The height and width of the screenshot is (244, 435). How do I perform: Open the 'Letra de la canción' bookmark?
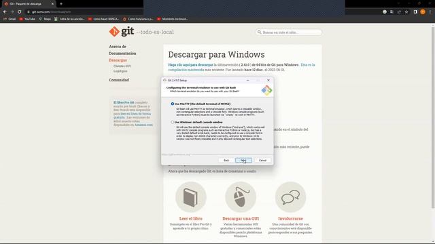point(69,19)
